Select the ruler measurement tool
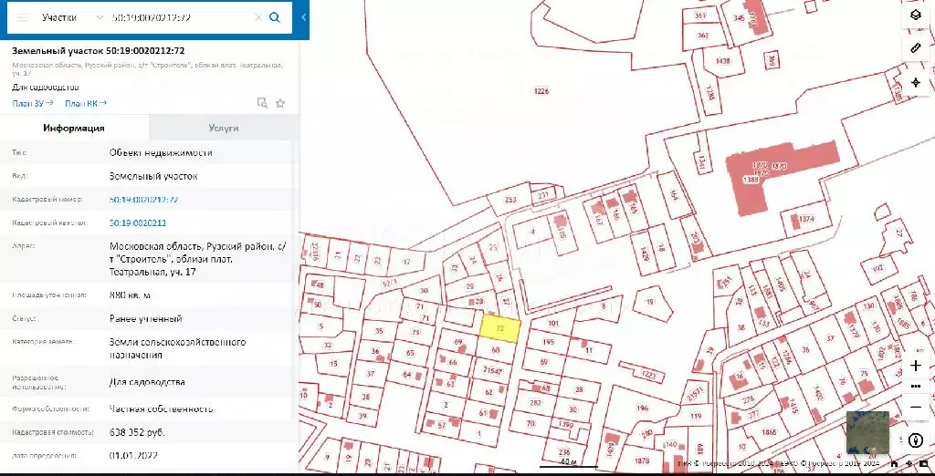 coord(917,48)
